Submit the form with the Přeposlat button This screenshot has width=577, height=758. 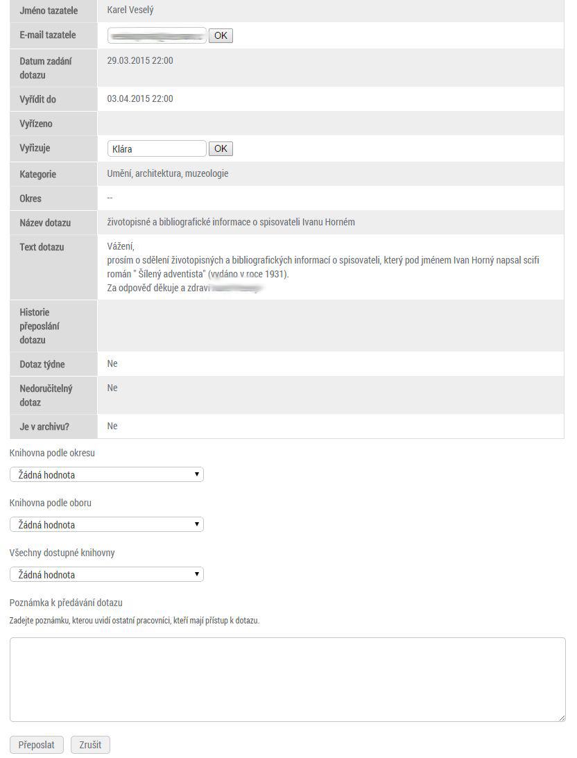click(37, 745)
